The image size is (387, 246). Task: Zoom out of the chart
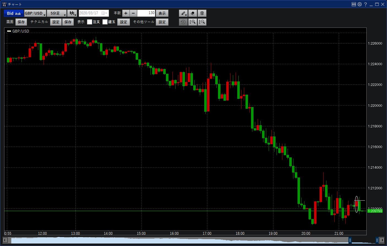202,22
